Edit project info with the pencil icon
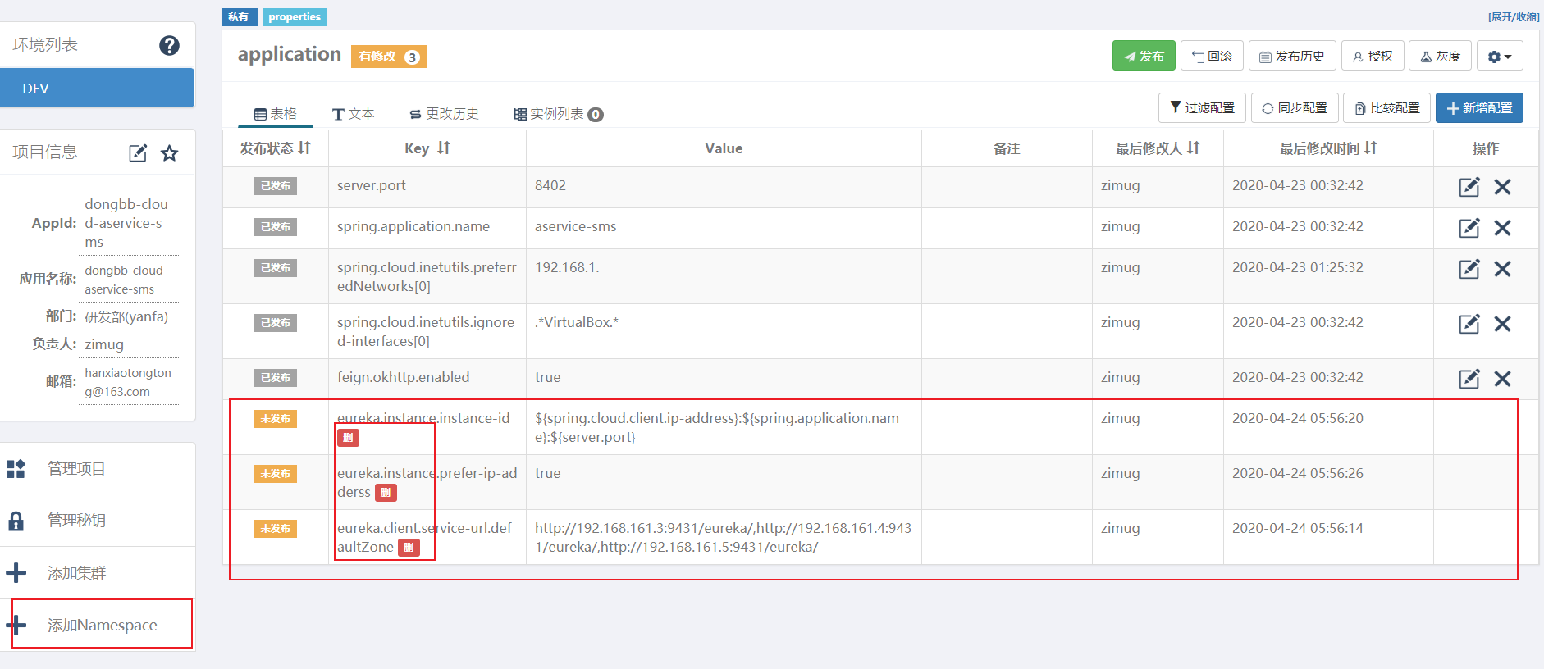Screen dimensions: 1544x669 coord(138,153)
